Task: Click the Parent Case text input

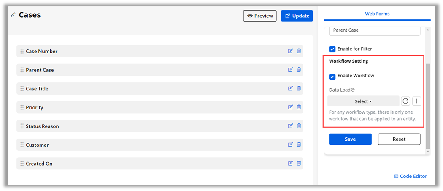Action: [x=375, y=30]
